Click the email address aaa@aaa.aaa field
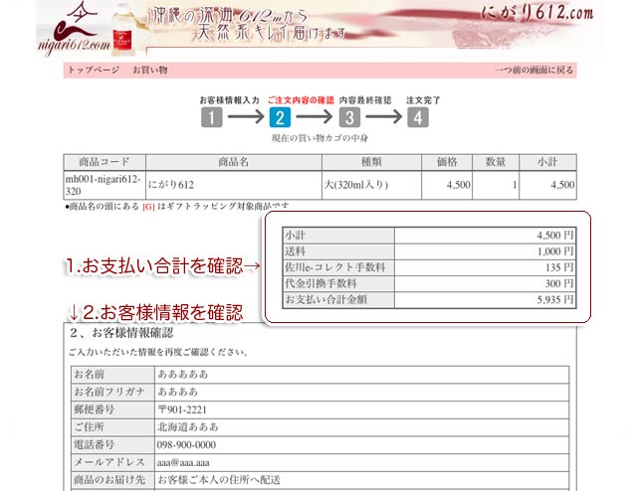Viewport: 635px width, 491px height. (x=184, y=463)
